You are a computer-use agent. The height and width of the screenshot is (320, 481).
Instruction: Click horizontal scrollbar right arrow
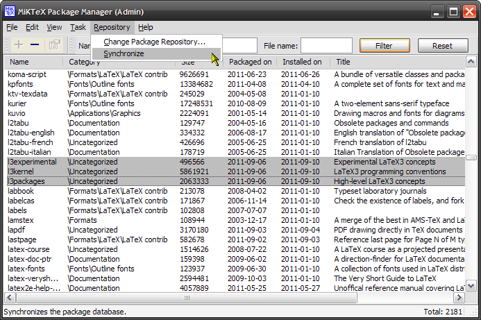click(x=459, y=298)
